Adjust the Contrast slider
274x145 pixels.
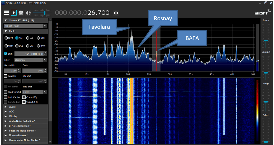[x=266, y=72]
